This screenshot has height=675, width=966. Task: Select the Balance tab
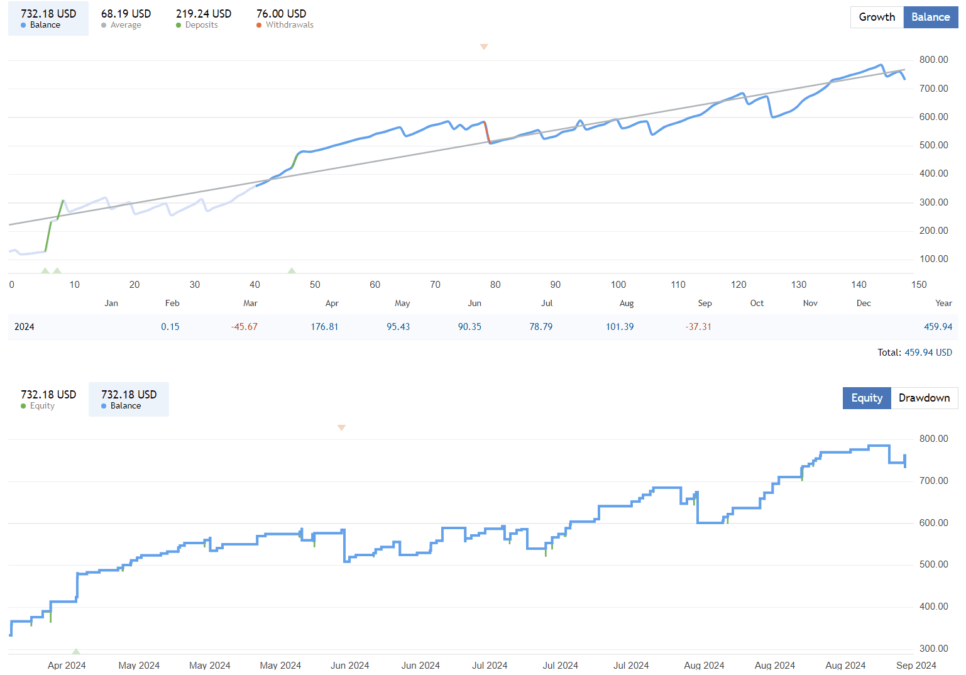pyautogui.click(x=931, y=17)
